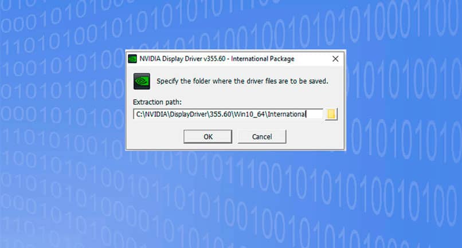Image resolution: width=462 pixels, height=248 pixels.
Task: Close the NVIDIA Display Driver dialog
Action: click(335, 59)
